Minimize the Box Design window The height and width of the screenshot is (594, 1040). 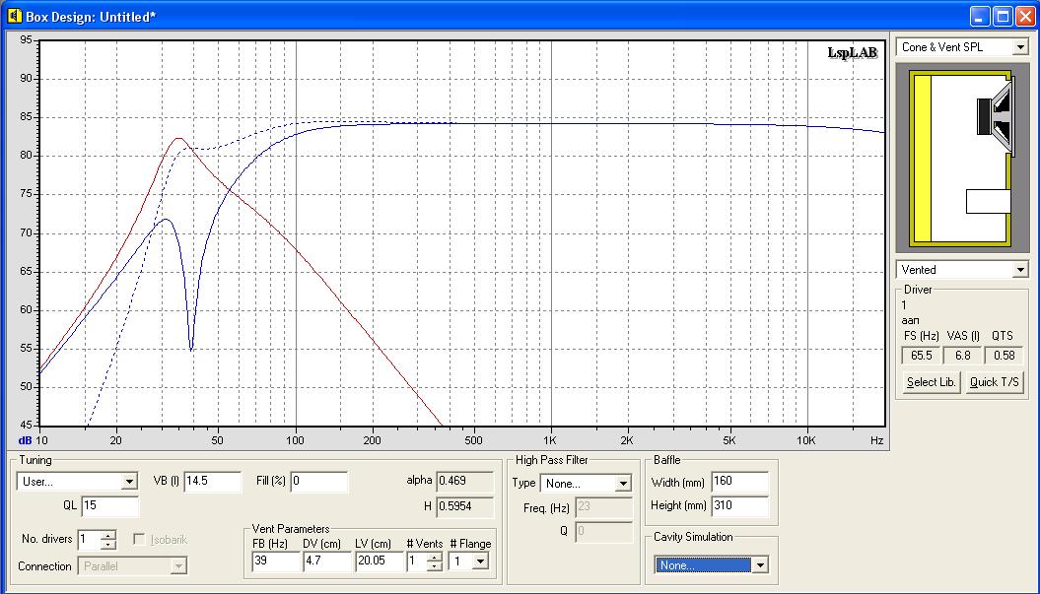(980, 17)
